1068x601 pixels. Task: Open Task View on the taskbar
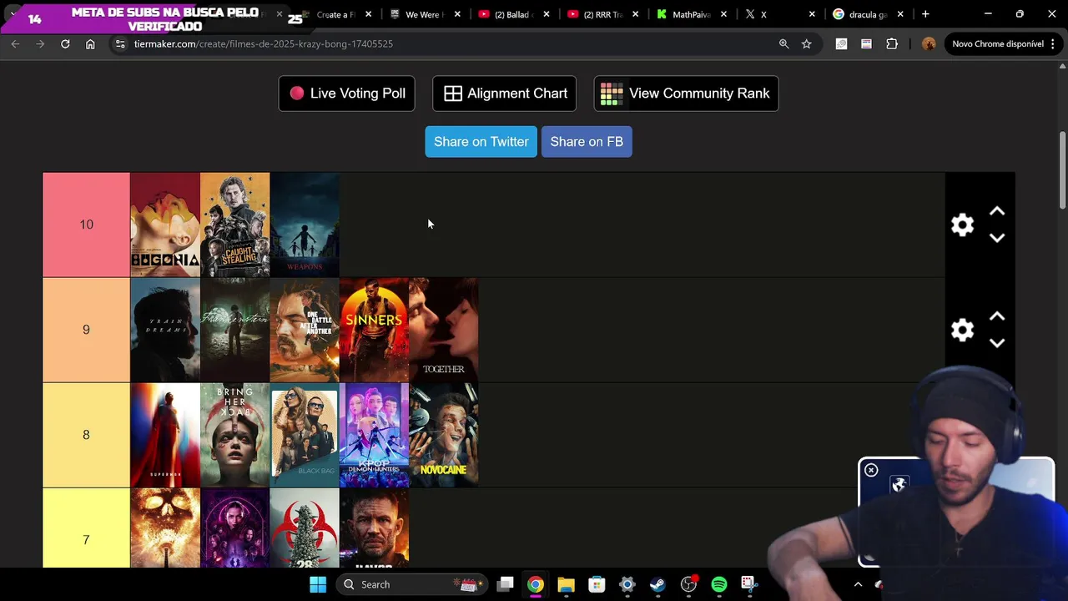[x=505, y=584]
